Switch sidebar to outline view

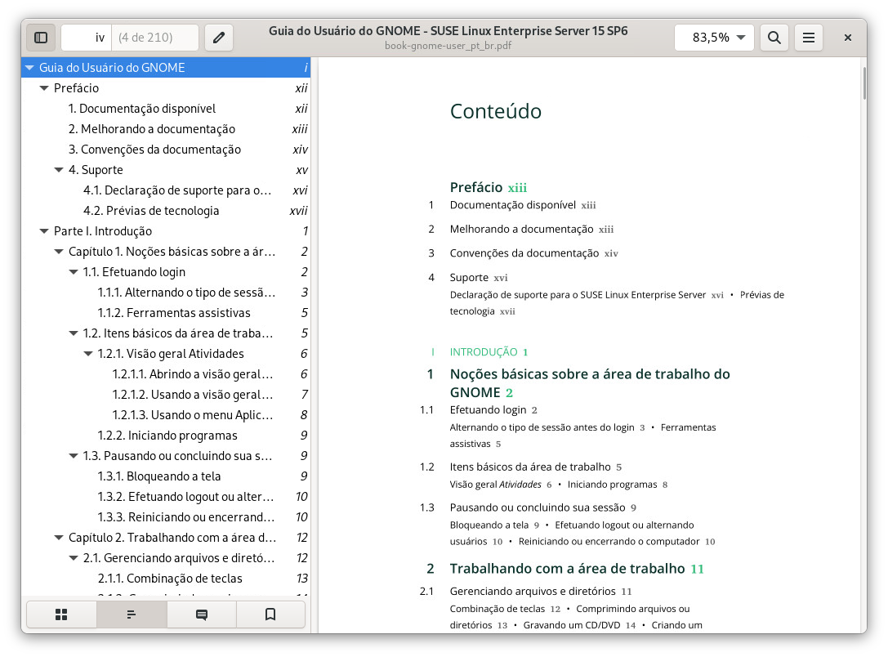tap(132, 615)
